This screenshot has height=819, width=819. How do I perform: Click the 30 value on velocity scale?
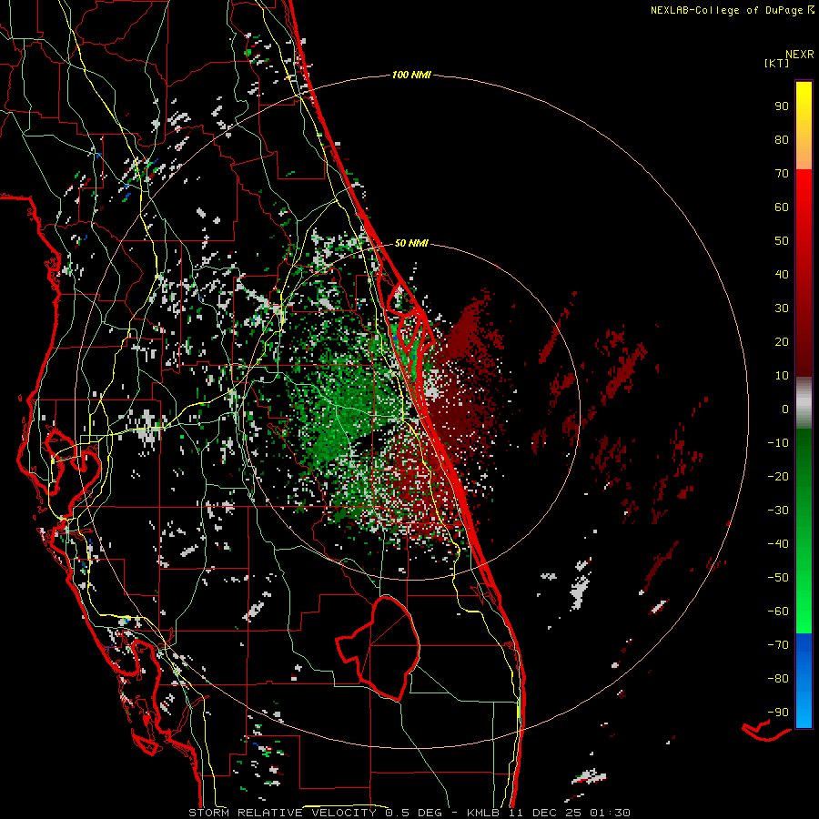point(782,308)
